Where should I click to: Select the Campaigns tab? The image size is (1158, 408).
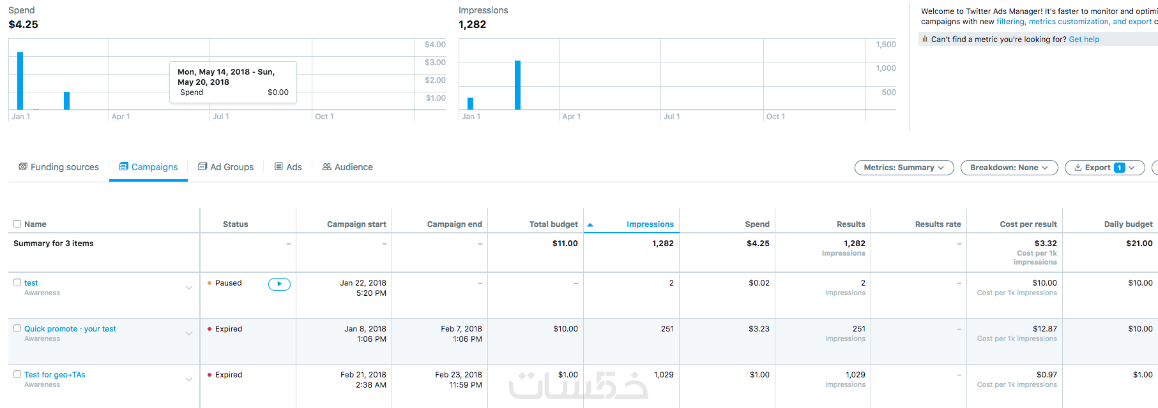148,167
